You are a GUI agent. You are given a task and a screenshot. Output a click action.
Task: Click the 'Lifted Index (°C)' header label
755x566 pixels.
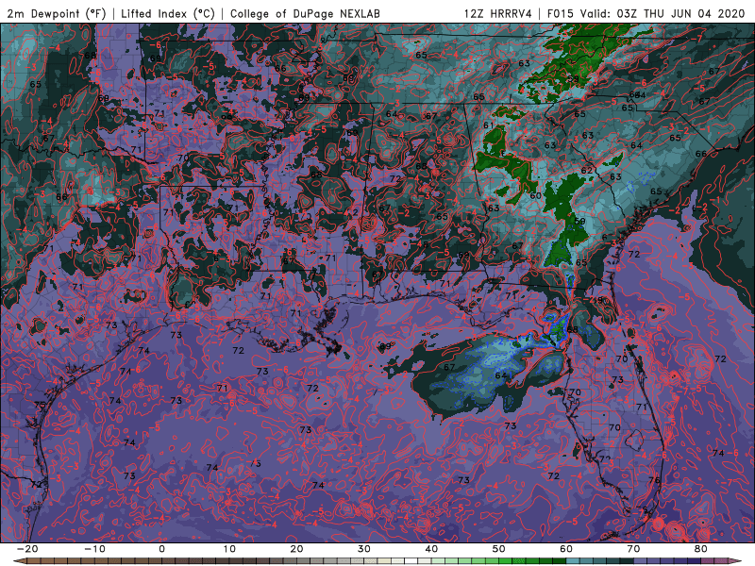[x=168, y=13]
